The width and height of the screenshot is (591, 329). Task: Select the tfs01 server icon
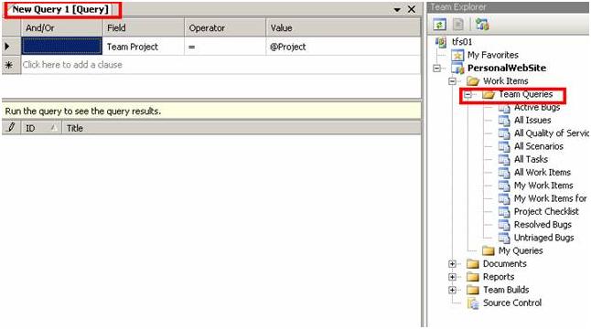click(x=440, y=42)
